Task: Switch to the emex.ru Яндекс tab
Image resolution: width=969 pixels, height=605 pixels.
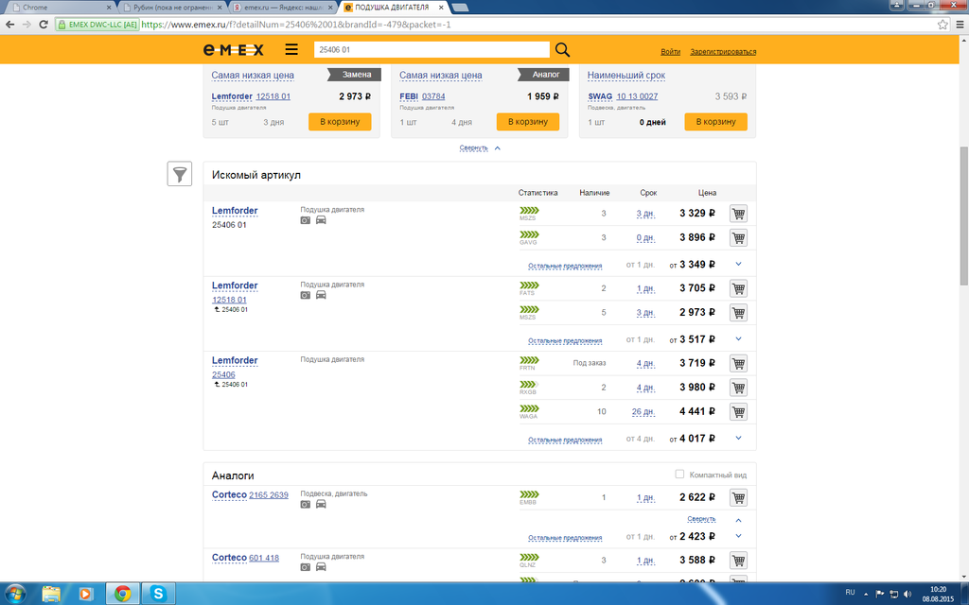Action: [280, 8]
